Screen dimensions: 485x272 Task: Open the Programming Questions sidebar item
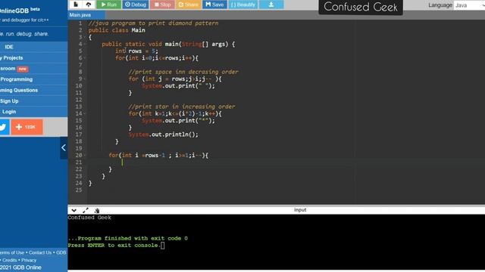tap(33, 90)
